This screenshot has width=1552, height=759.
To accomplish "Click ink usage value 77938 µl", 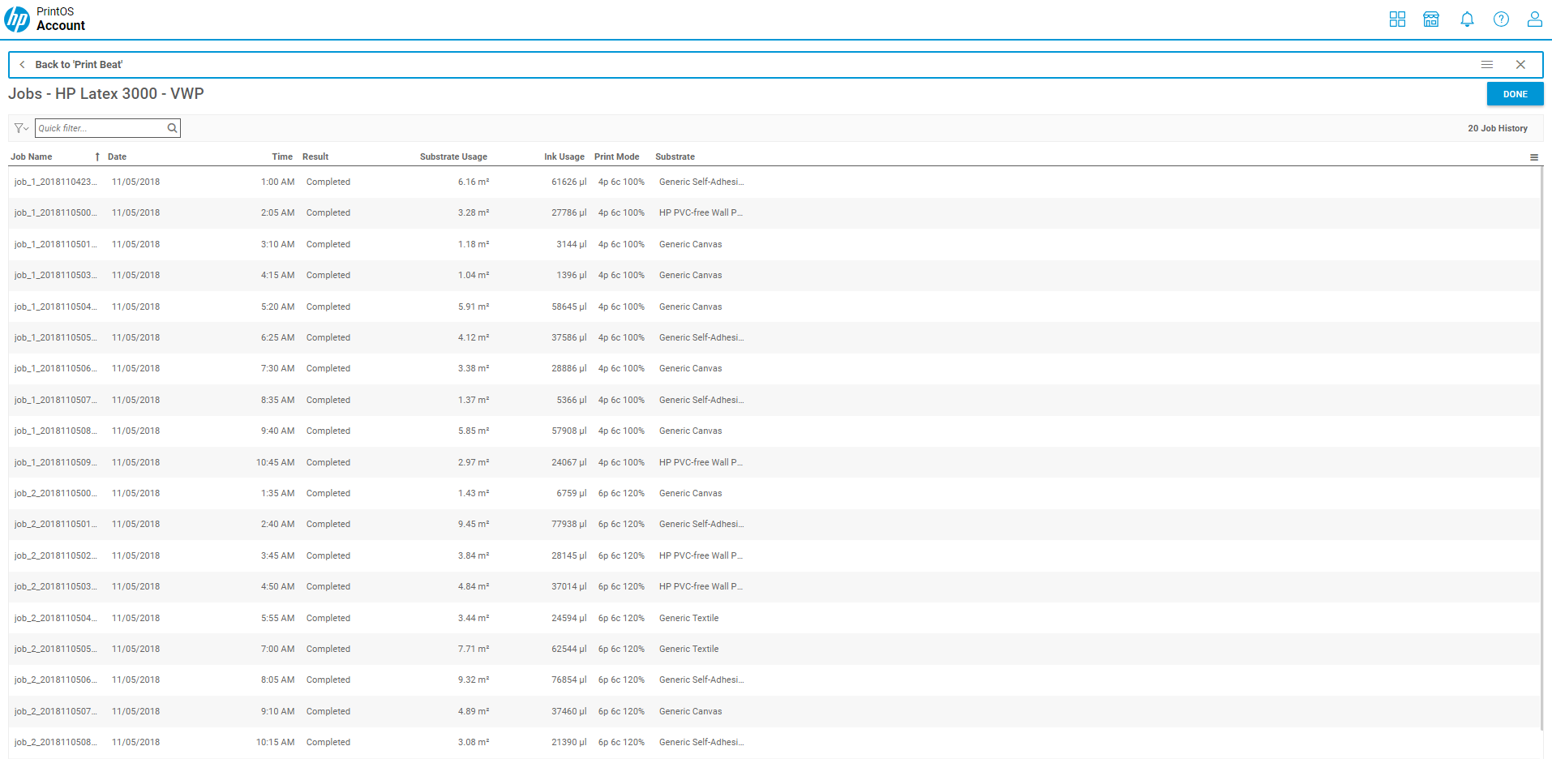I will (569, 525).
